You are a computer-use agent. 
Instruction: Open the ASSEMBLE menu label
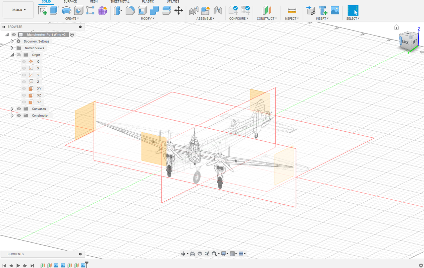pos(206,18)
